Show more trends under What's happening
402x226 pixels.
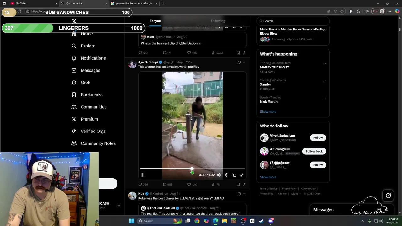(268, 112)
